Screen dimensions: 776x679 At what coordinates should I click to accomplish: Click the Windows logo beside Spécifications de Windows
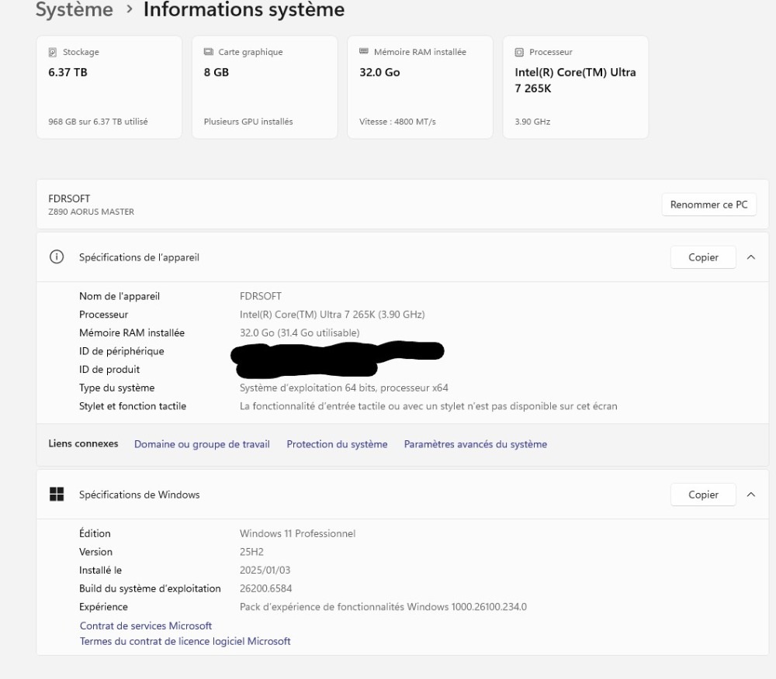56,495
